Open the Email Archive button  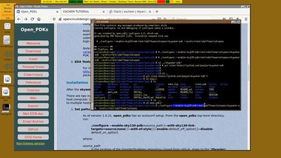pyautogui.click(x=33, y=122)
